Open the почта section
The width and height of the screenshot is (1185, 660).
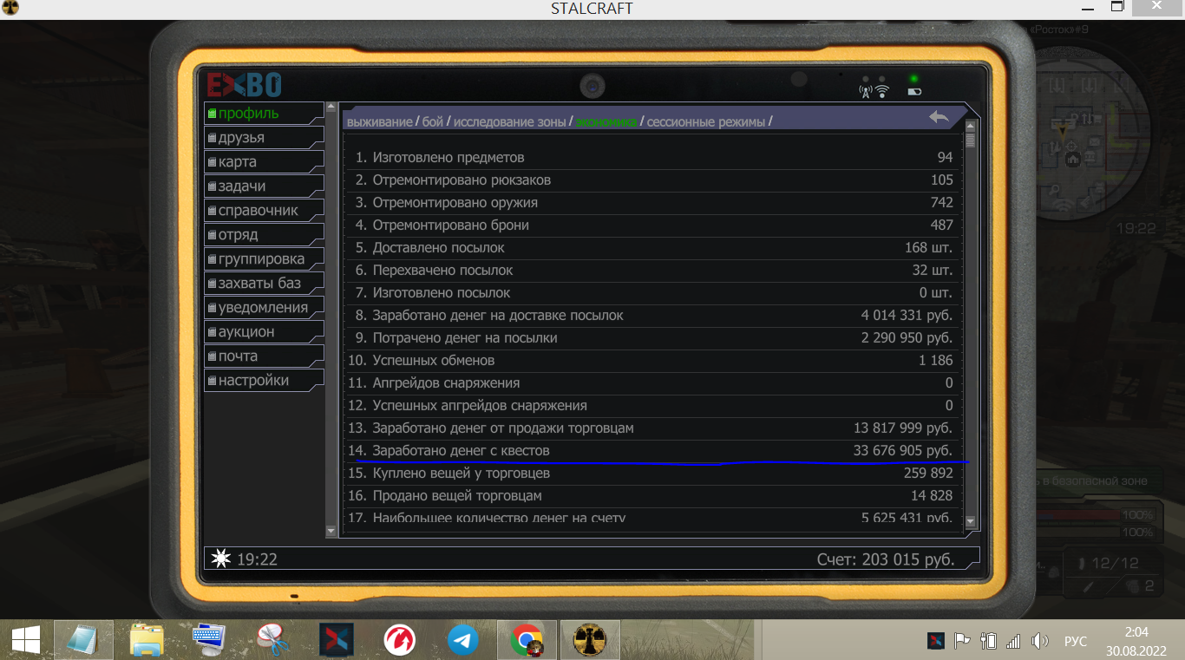point(265,356)
